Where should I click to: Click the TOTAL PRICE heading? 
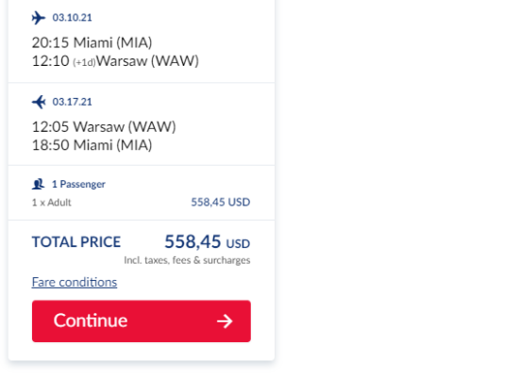click(x=76, y=241)
